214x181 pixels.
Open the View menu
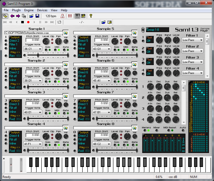tap(54, 10)
